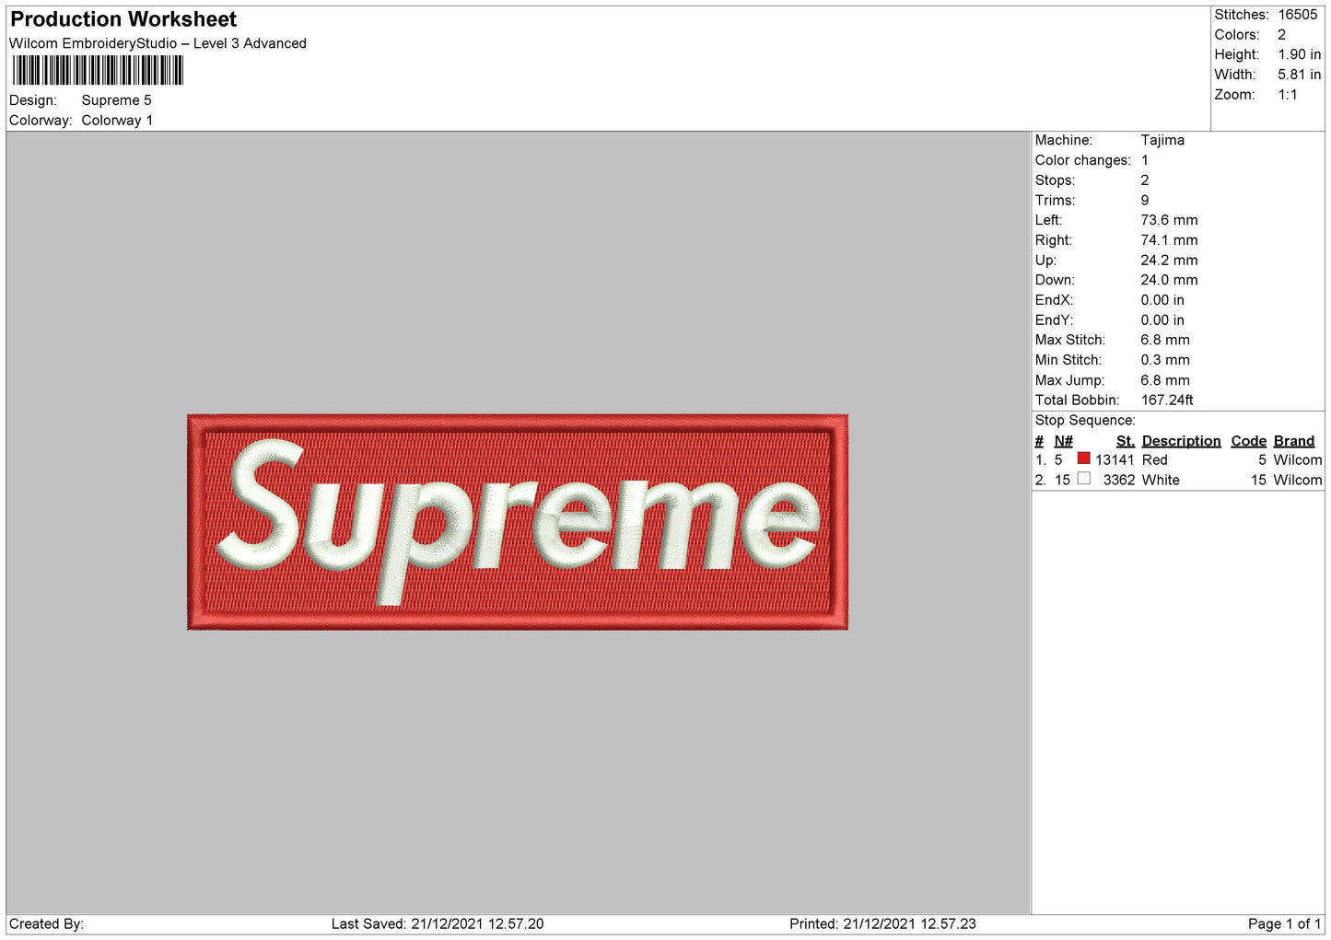The image size is (1331, 940).
Task: Click the Trims value 9
Action: tap(1145, 201)
